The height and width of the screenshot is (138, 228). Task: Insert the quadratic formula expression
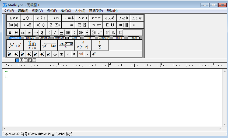click(66, 45)
